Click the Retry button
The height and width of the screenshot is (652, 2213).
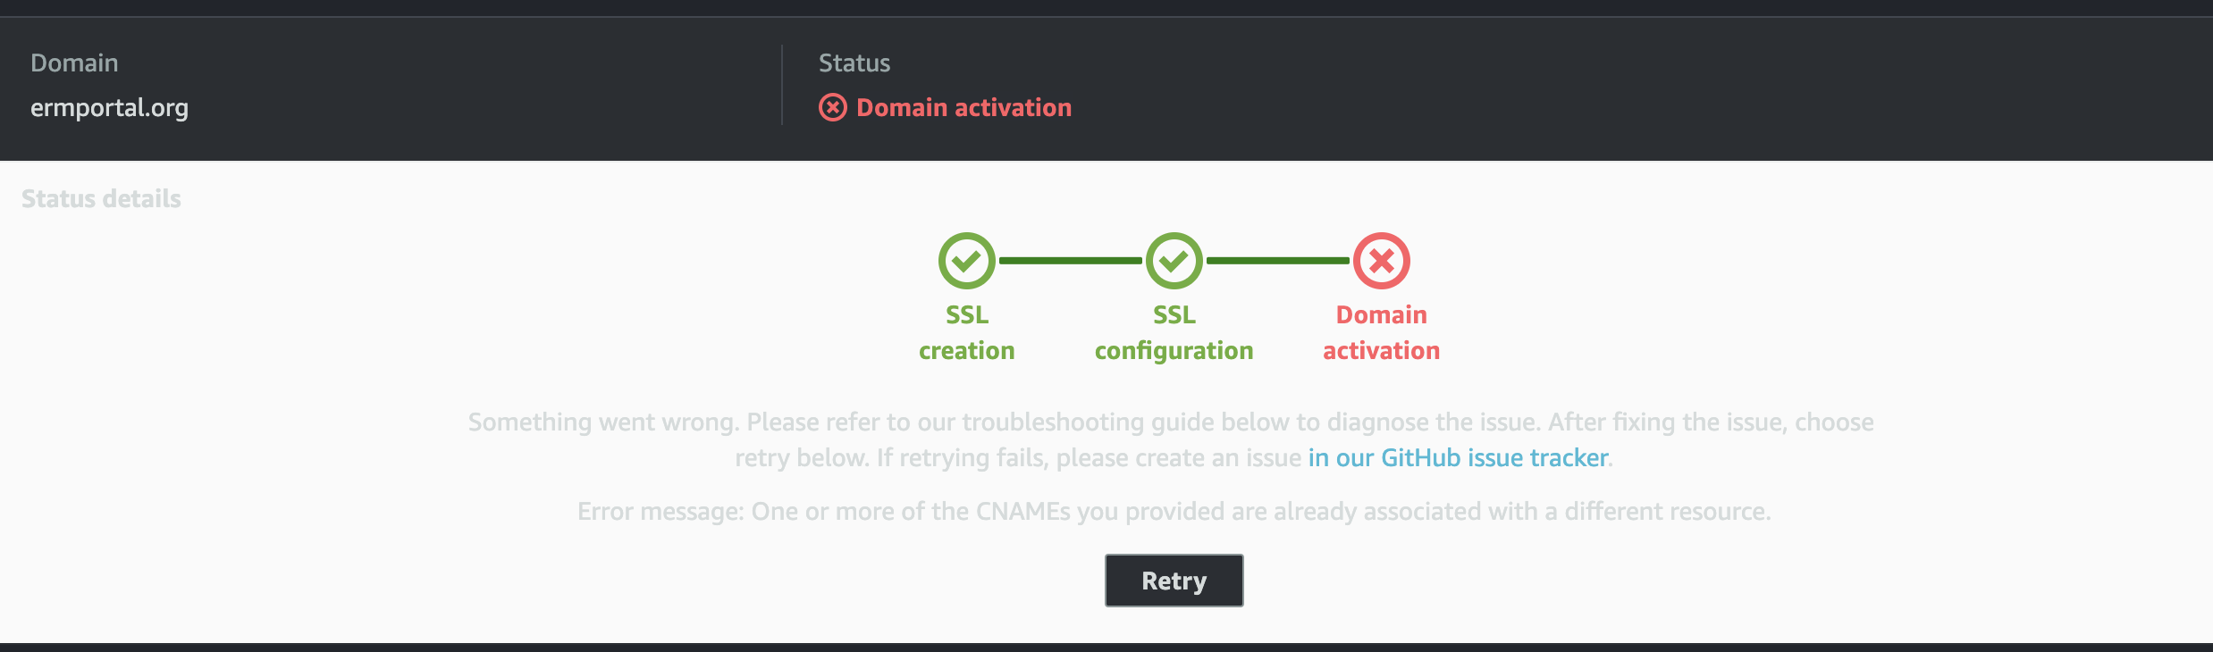(x=1174, y=580)
